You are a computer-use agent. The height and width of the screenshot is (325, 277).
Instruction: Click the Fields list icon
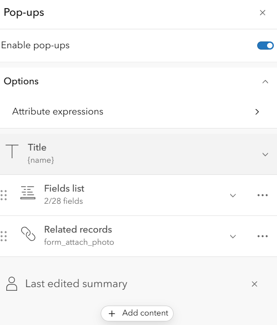coord(28,192)
